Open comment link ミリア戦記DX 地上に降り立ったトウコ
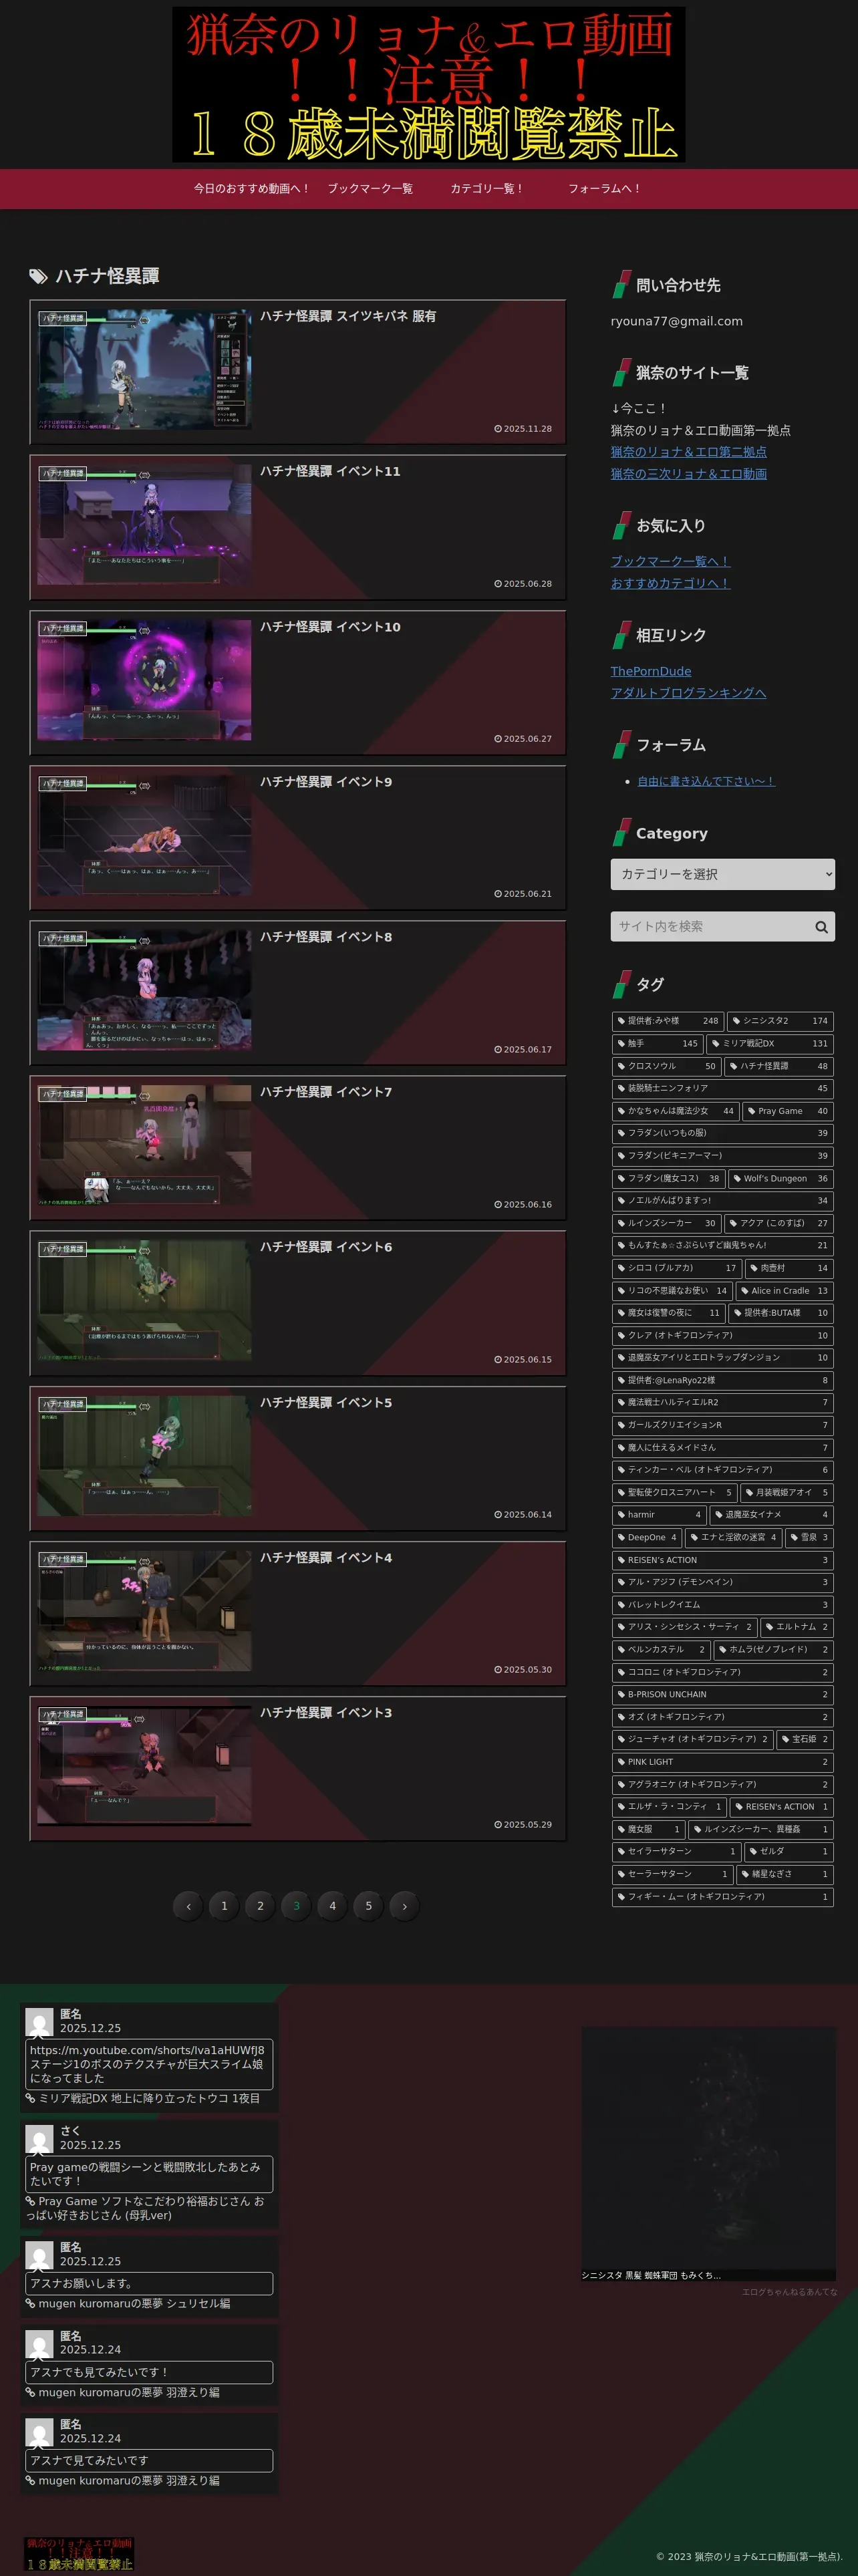Viewport: 858px width, 2576px height. click(x=148, y=2098)
